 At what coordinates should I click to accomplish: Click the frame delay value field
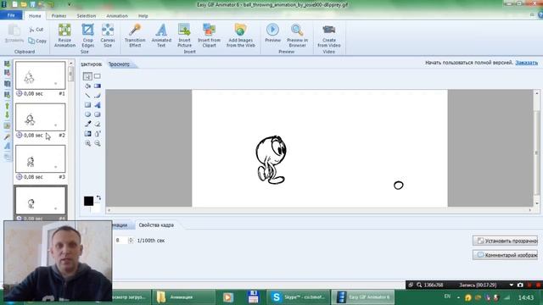[x=121, y=241]
